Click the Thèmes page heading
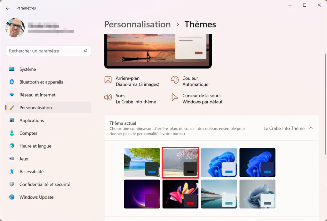Viewport: 327px width, 221px height. (x=200, y=24)
